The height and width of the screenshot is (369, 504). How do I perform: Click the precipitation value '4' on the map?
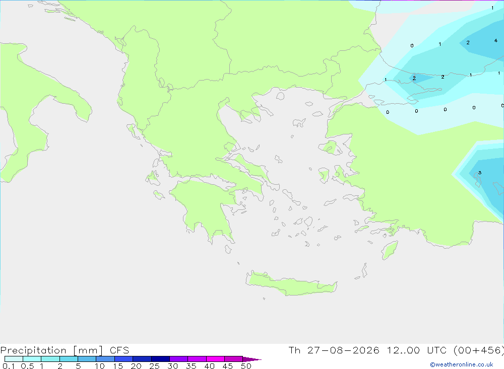(x=495, y=40)
